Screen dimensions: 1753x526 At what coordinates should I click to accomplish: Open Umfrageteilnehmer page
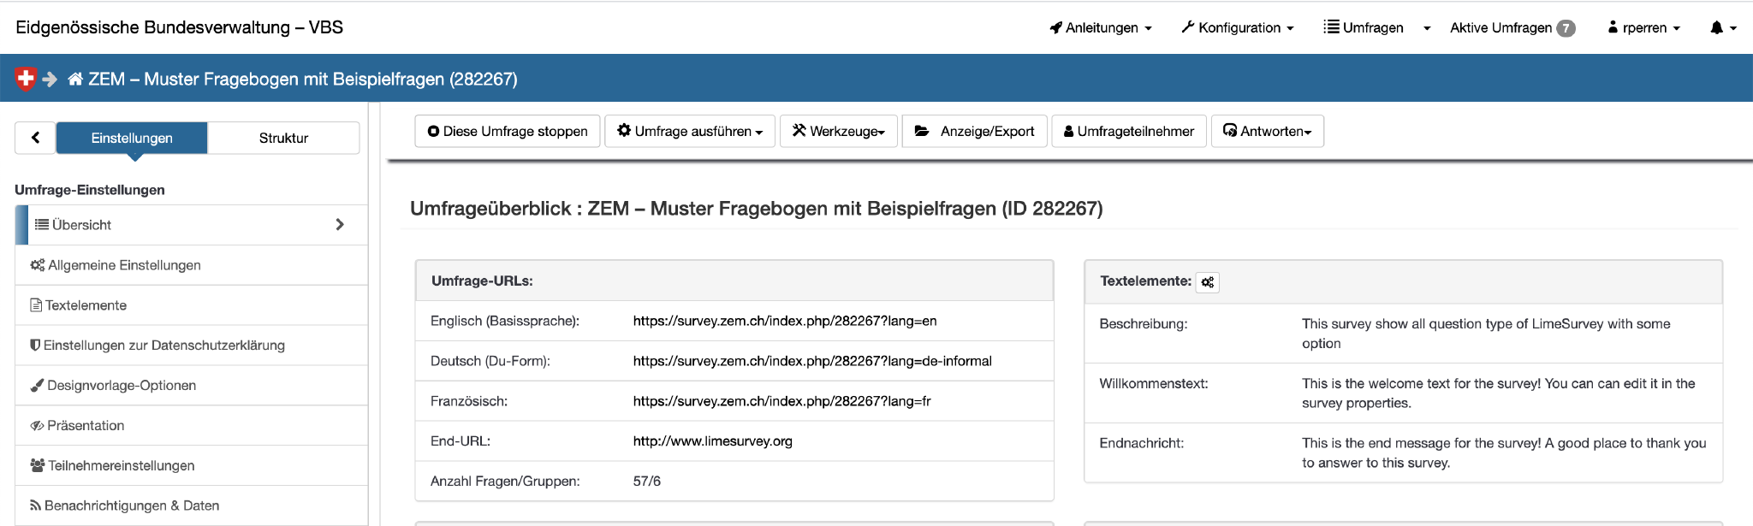point(1129,131)
